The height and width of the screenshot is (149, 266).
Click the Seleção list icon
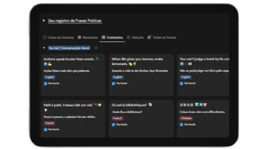point(129,37)
